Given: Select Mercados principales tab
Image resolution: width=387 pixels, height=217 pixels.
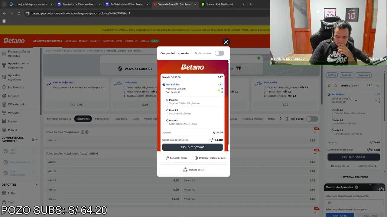Looking at the screenshot, I should tap(59, 119).
